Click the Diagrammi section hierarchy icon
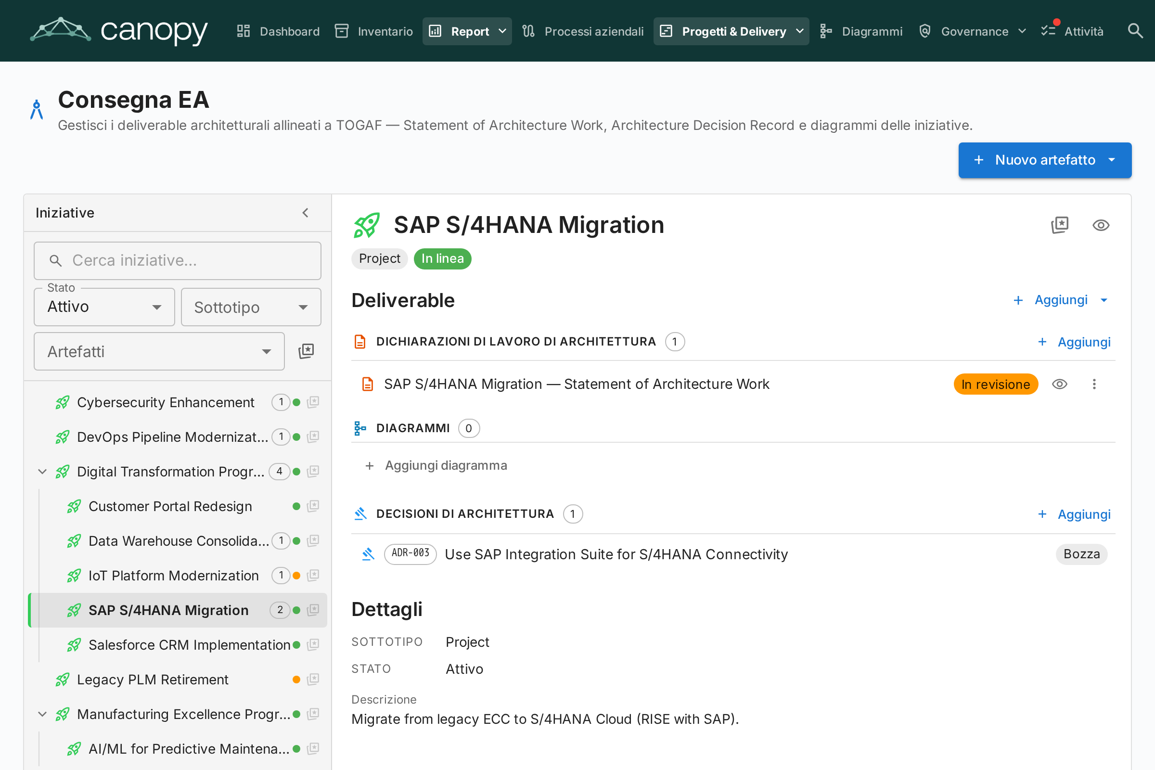Viewport: 1155px width, 770px height. (360, 428)
